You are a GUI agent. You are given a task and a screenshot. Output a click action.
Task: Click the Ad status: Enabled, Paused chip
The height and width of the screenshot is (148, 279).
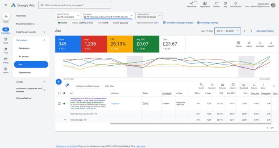click(88, 86)
